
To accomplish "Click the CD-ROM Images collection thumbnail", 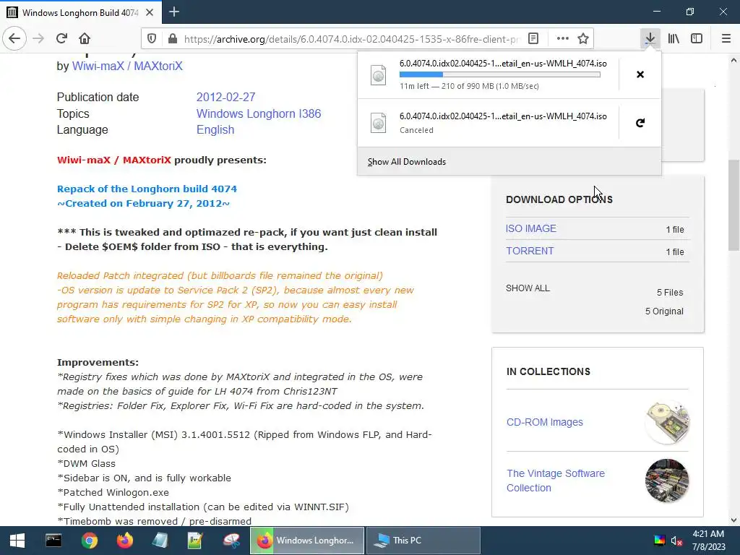I will (x=667, y=422).
